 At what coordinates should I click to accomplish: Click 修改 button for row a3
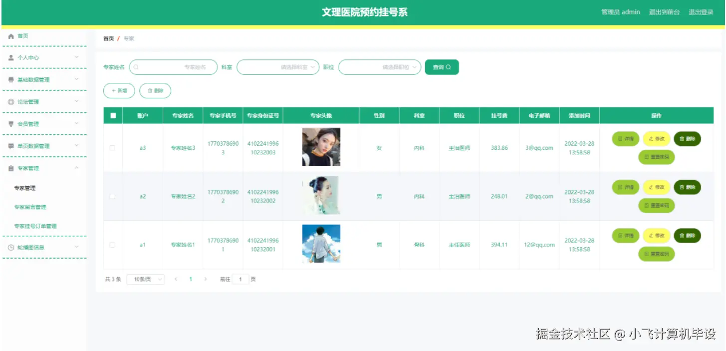[657, 139]
